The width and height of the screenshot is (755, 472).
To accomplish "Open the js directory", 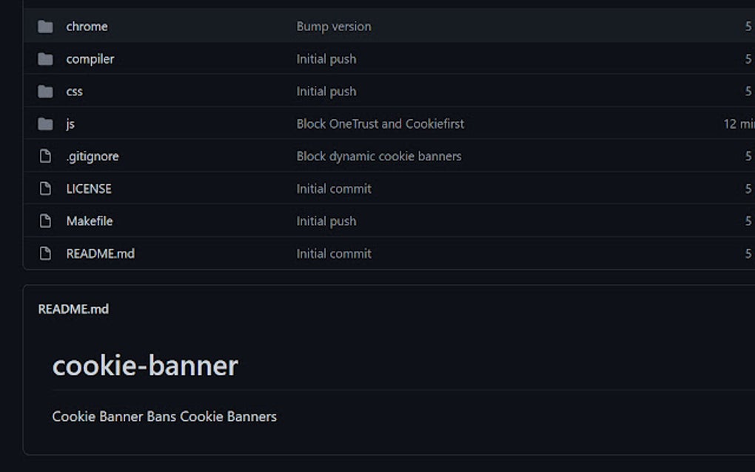I will point(71,124).
